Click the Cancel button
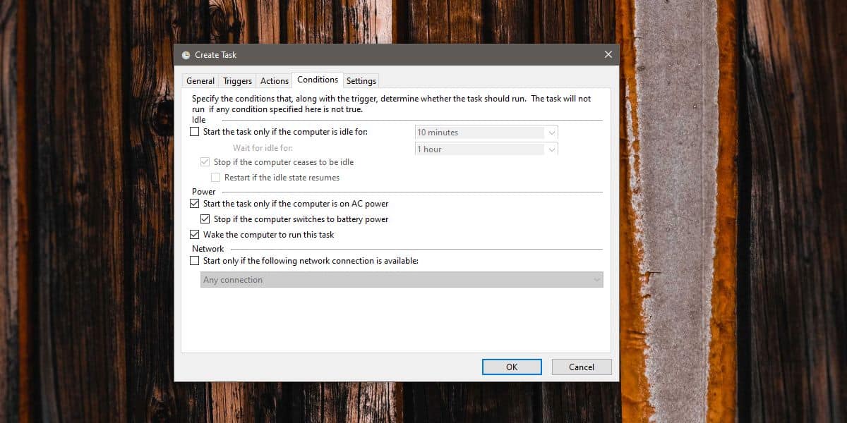 pyautogui.click(x=582, y=367)
